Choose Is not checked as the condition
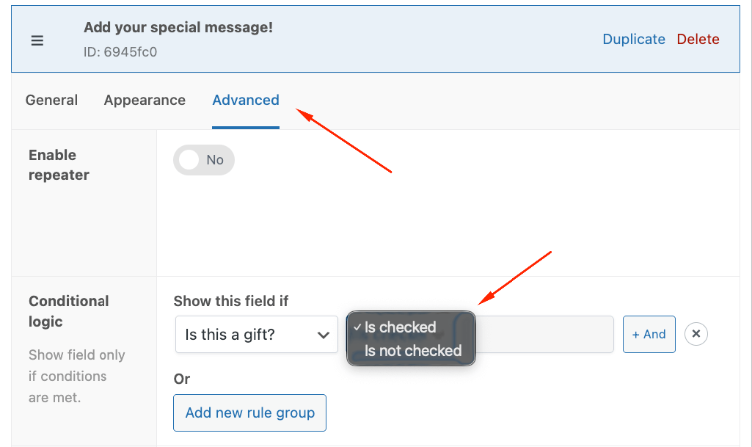The image size is (752, 447). [x=412, y=351]
